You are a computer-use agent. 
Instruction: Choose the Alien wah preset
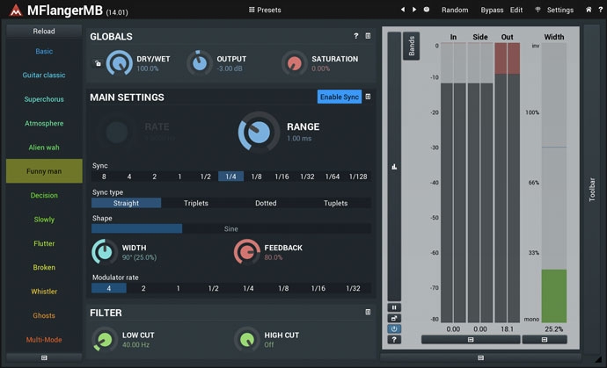click(x=44, y=148)
